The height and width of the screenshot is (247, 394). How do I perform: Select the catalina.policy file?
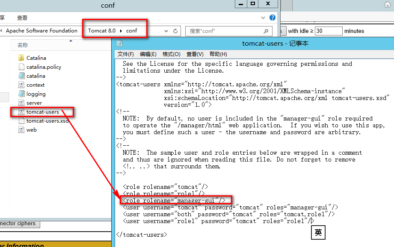click(44, 67)
